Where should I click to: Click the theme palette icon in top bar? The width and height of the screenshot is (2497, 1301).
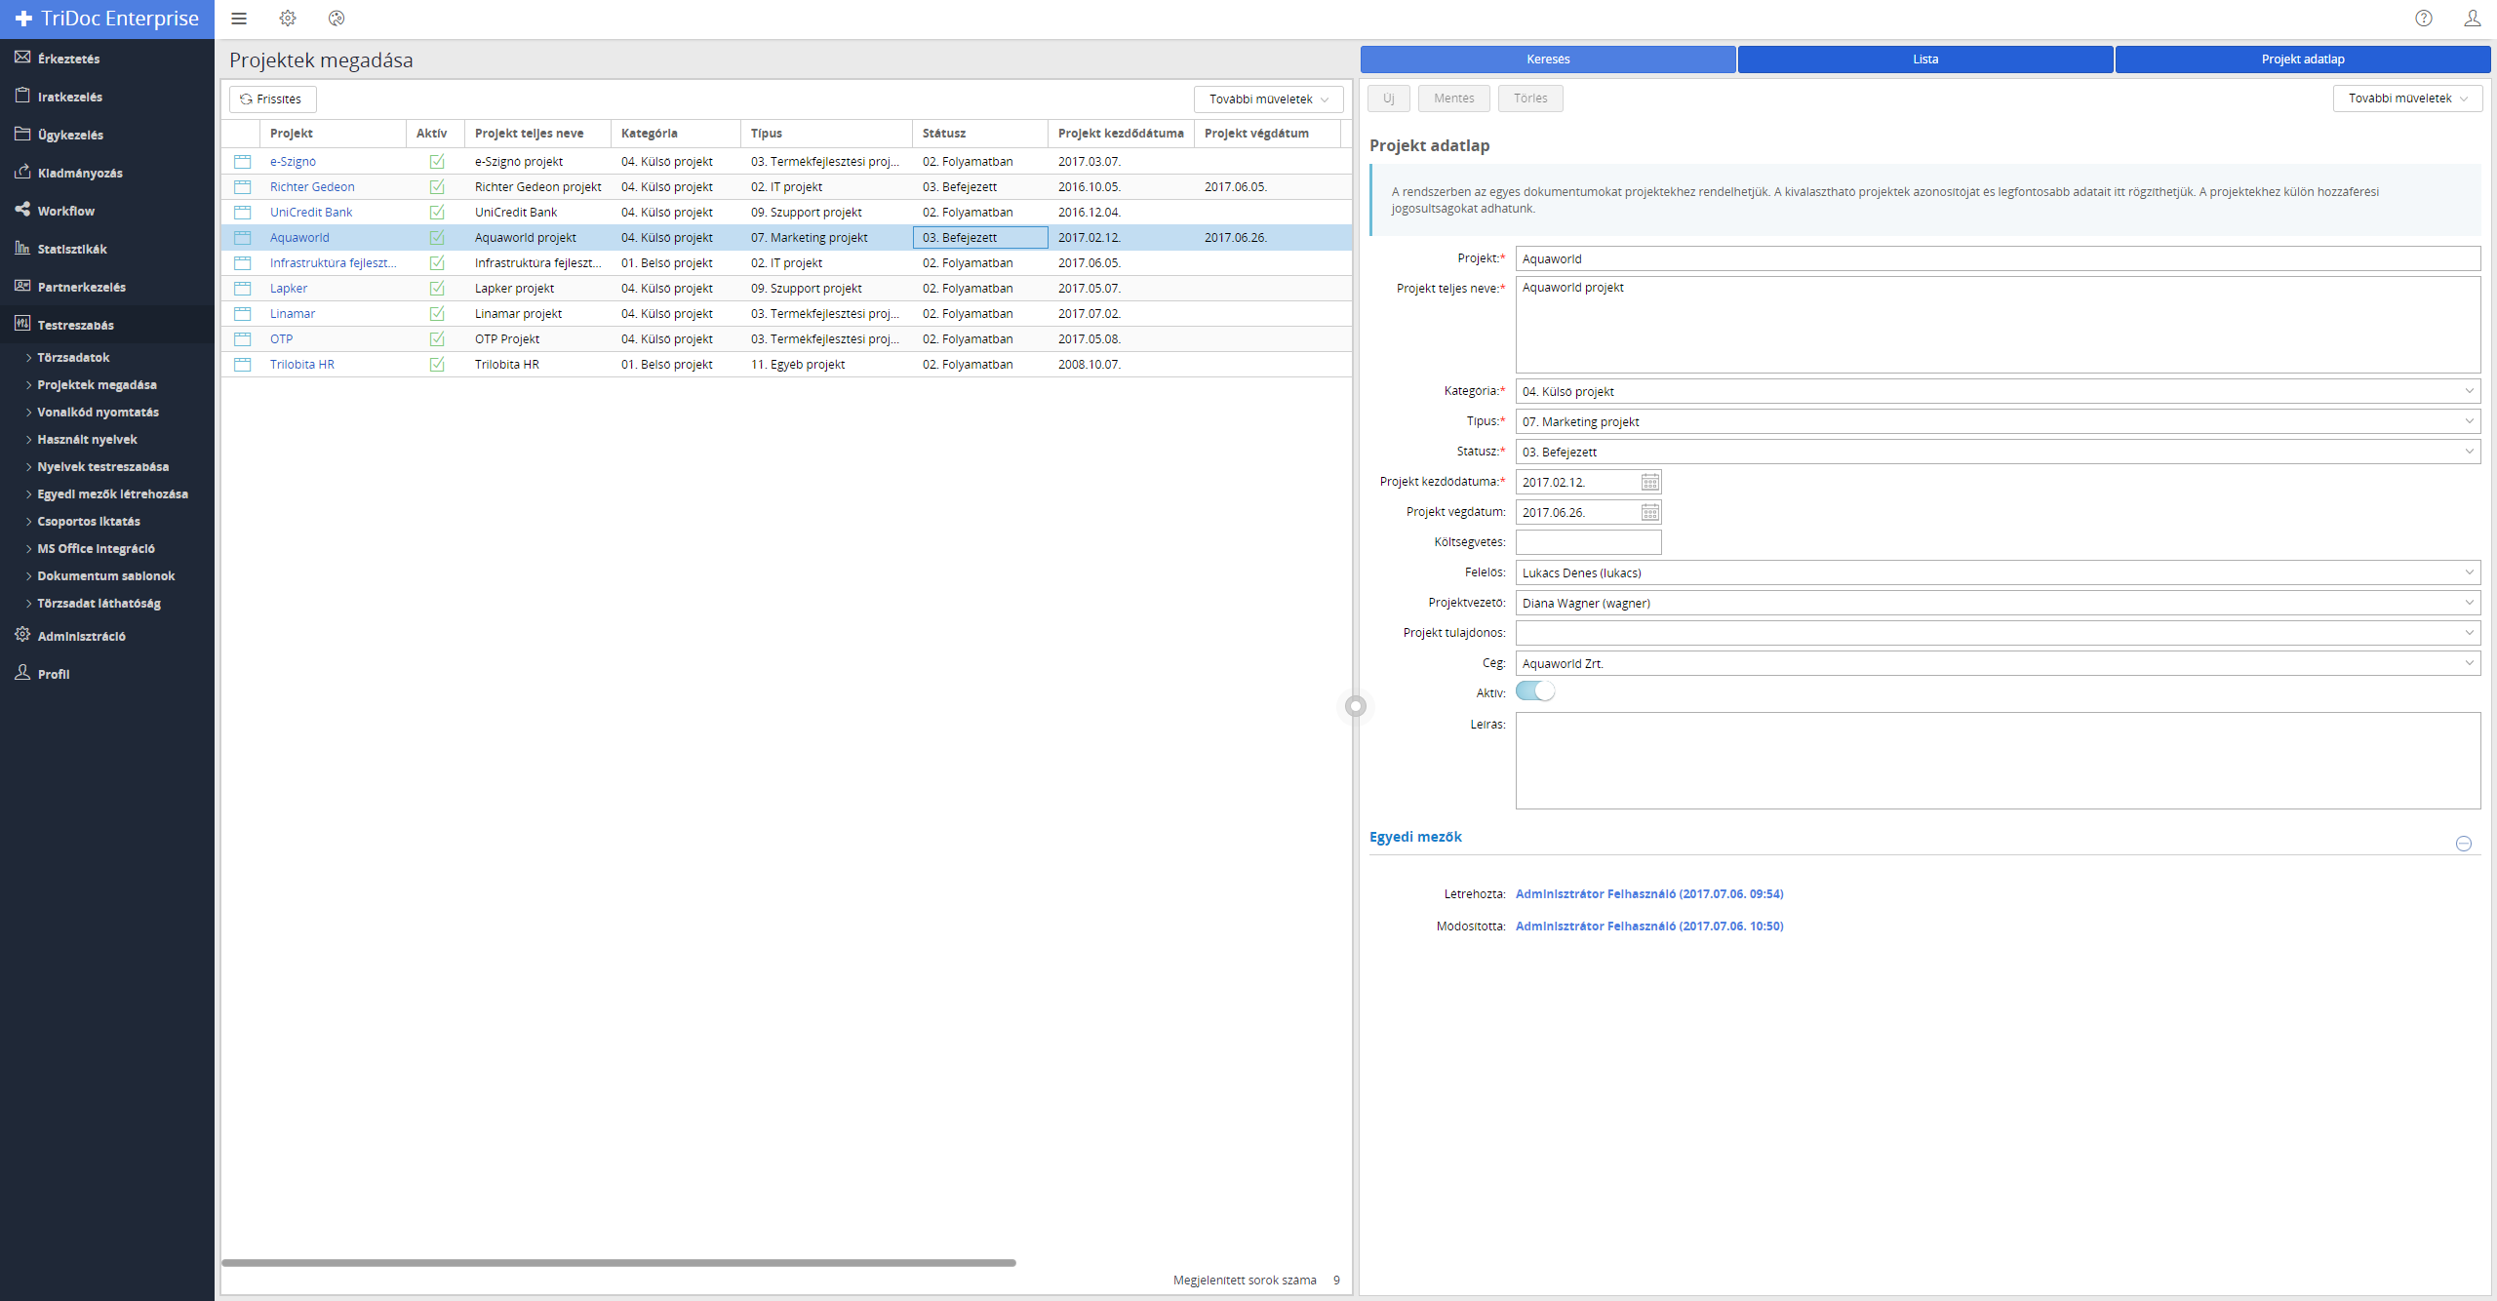click(x=337, y=19)
